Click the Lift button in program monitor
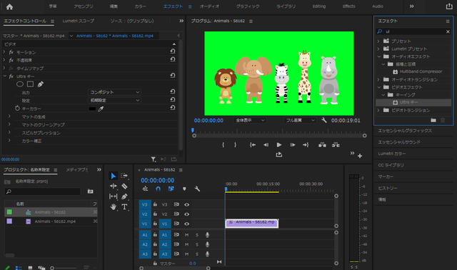Image resolution: width=457 pixels, height=270 pixels. pyautogui.click(x=322, y=144)
